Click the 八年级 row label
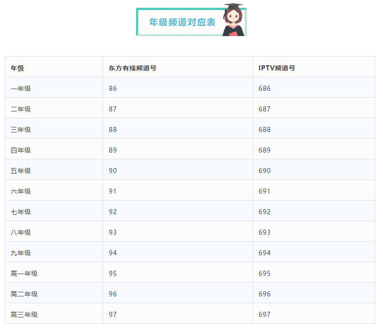383x332 pixels. (21, 232)
